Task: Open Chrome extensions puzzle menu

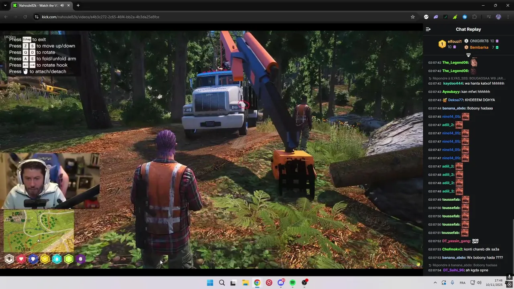Action: (475, 17)
